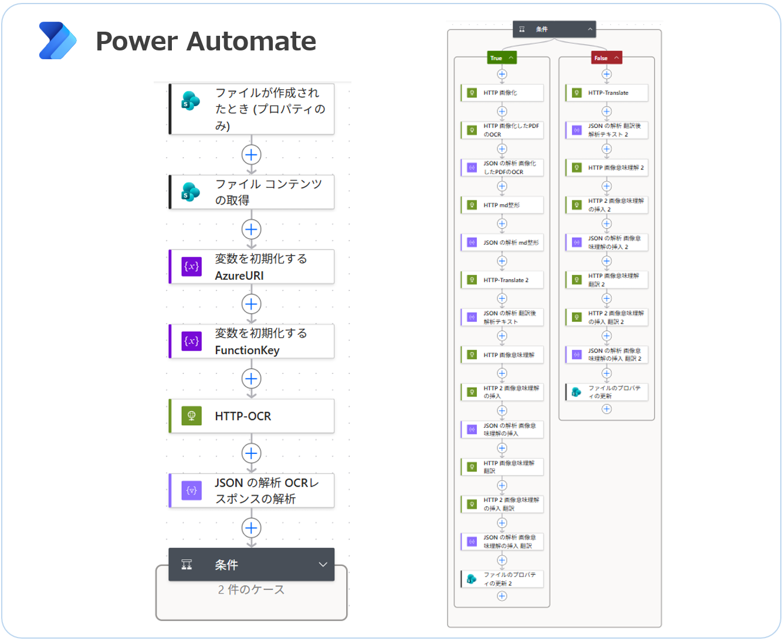Image resolution: width=782 pixels, height=641 pixels.
Task: Insert action below HTTP-Translate in False branch
Action: pos(607,111)
